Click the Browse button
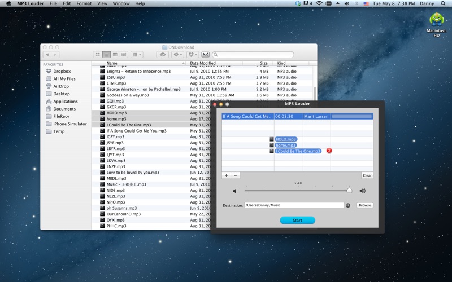The height and width of the screenshot is (282, 452). 364,205
